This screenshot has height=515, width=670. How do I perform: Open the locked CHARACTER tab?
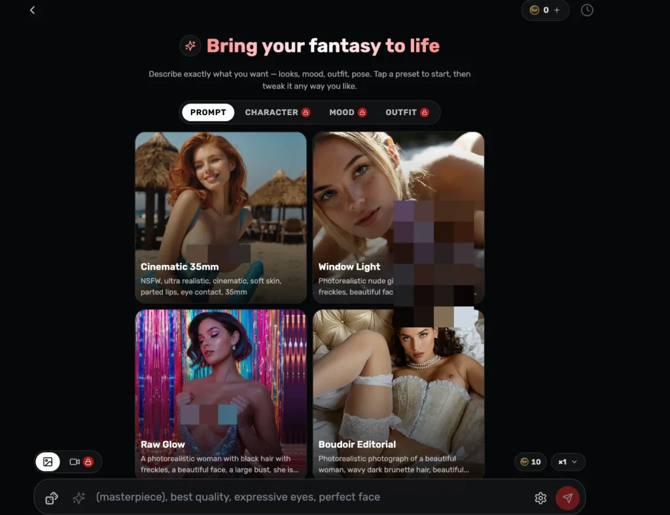click(x=277, y=113)
